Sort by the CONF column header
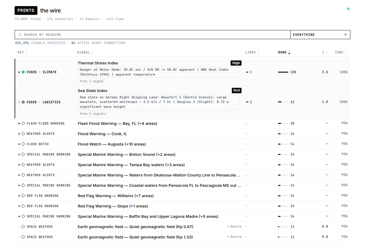The height and width of the screenshot is (243, 365). (x=341, y=53)
